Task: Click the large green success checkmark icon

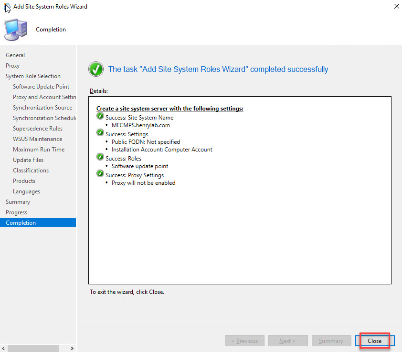Action: tap(96, 70)
